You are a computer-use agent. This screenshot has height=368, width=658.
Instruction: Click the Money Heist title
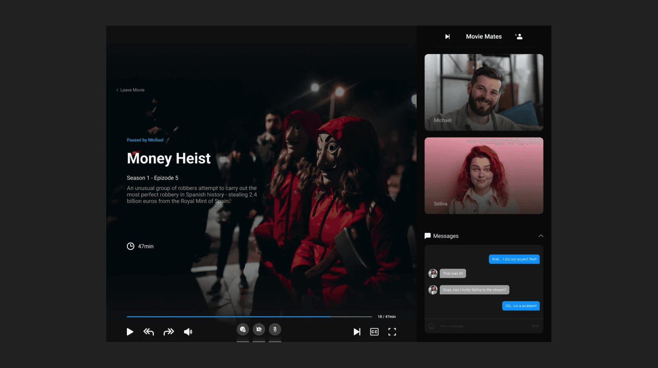[x=169, y=159]
